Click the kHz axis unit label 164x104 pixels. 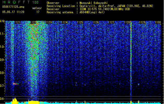click(2, 21)
